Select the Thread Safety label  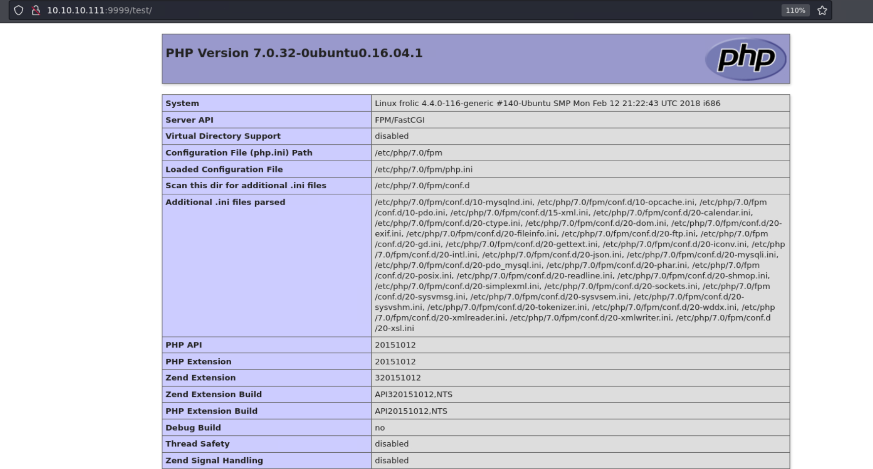(x=198, y=444)
